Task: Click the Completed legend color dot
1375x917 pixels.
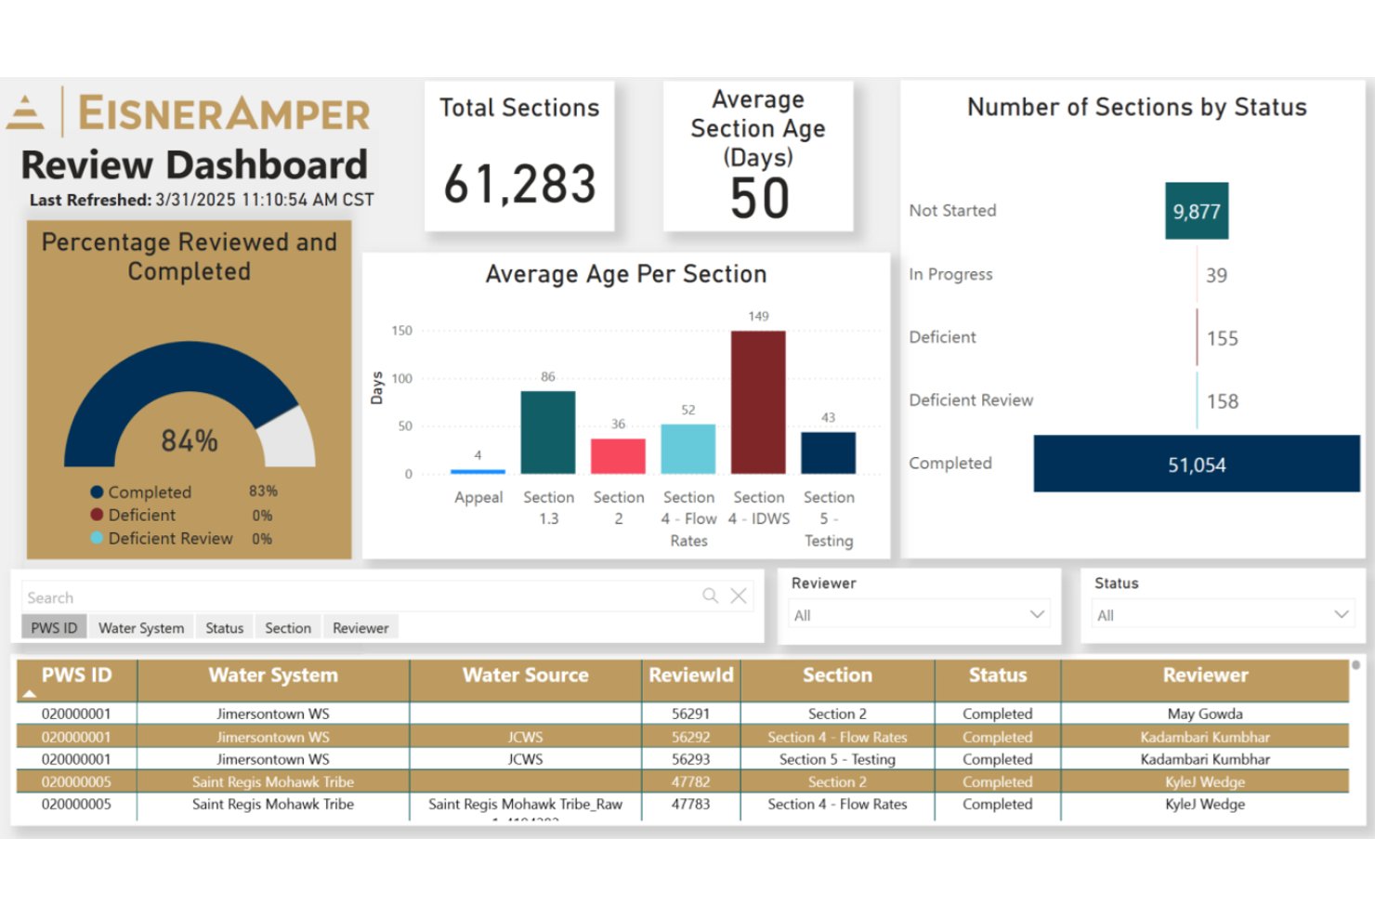Action: [97, 492]
